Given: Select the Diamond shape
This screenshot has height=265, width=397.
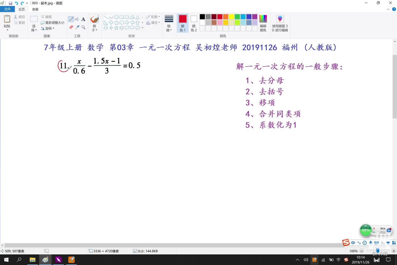Looking at the screenshot, I should 111,23.
